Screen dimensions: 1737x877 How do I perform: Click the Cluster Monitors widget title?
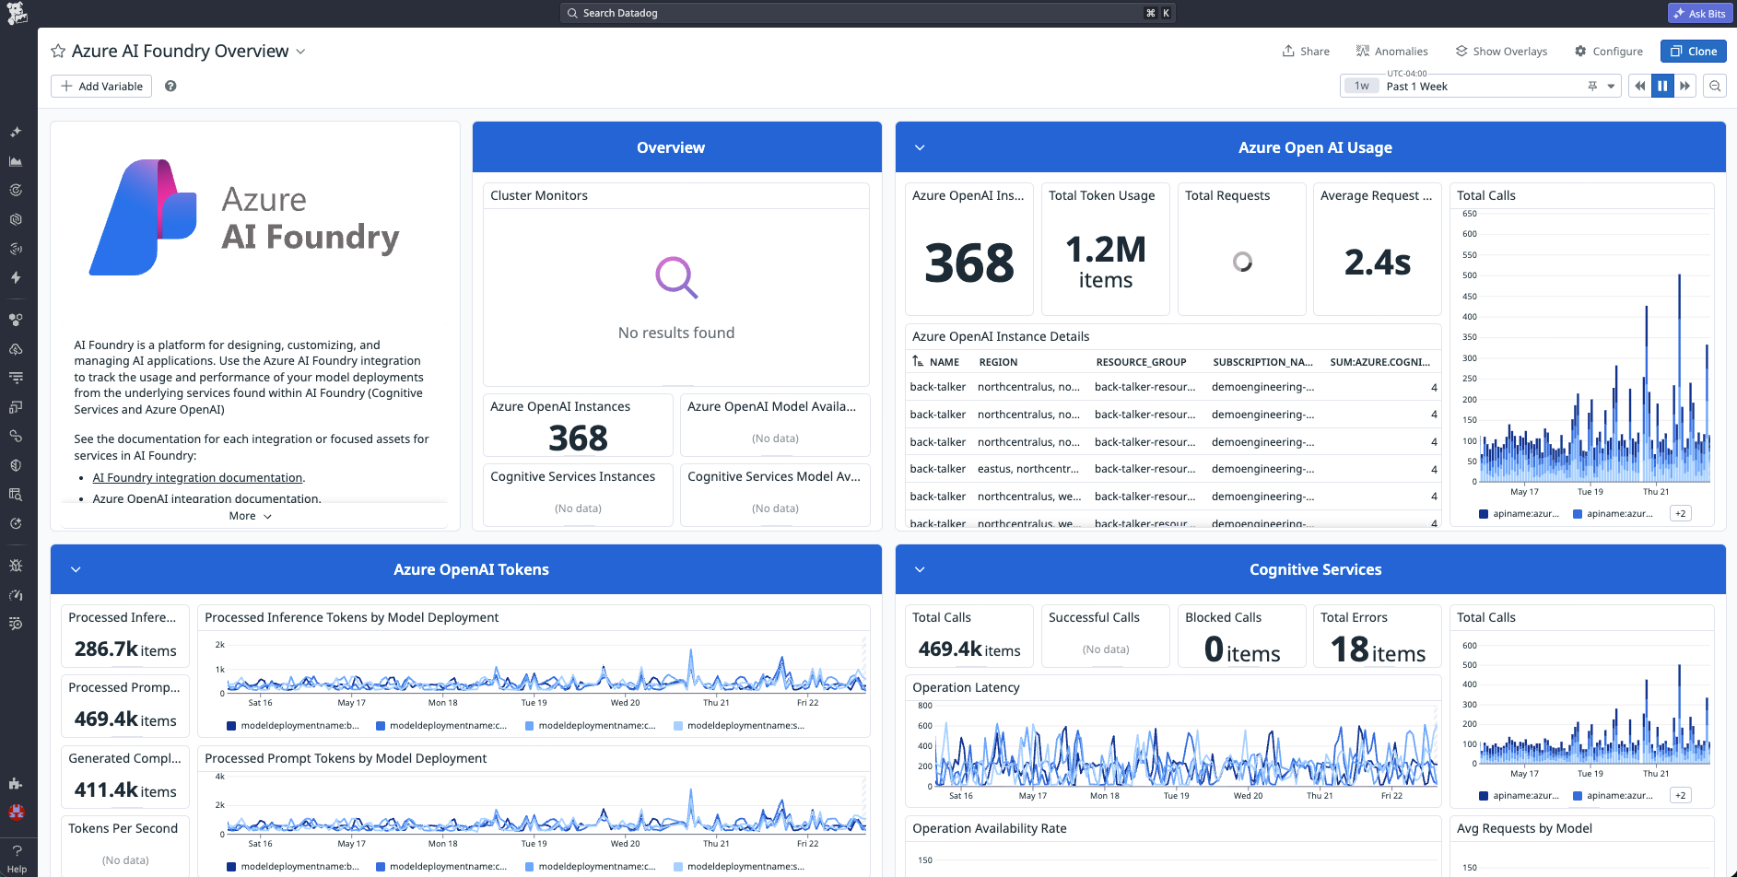(539, 195)
